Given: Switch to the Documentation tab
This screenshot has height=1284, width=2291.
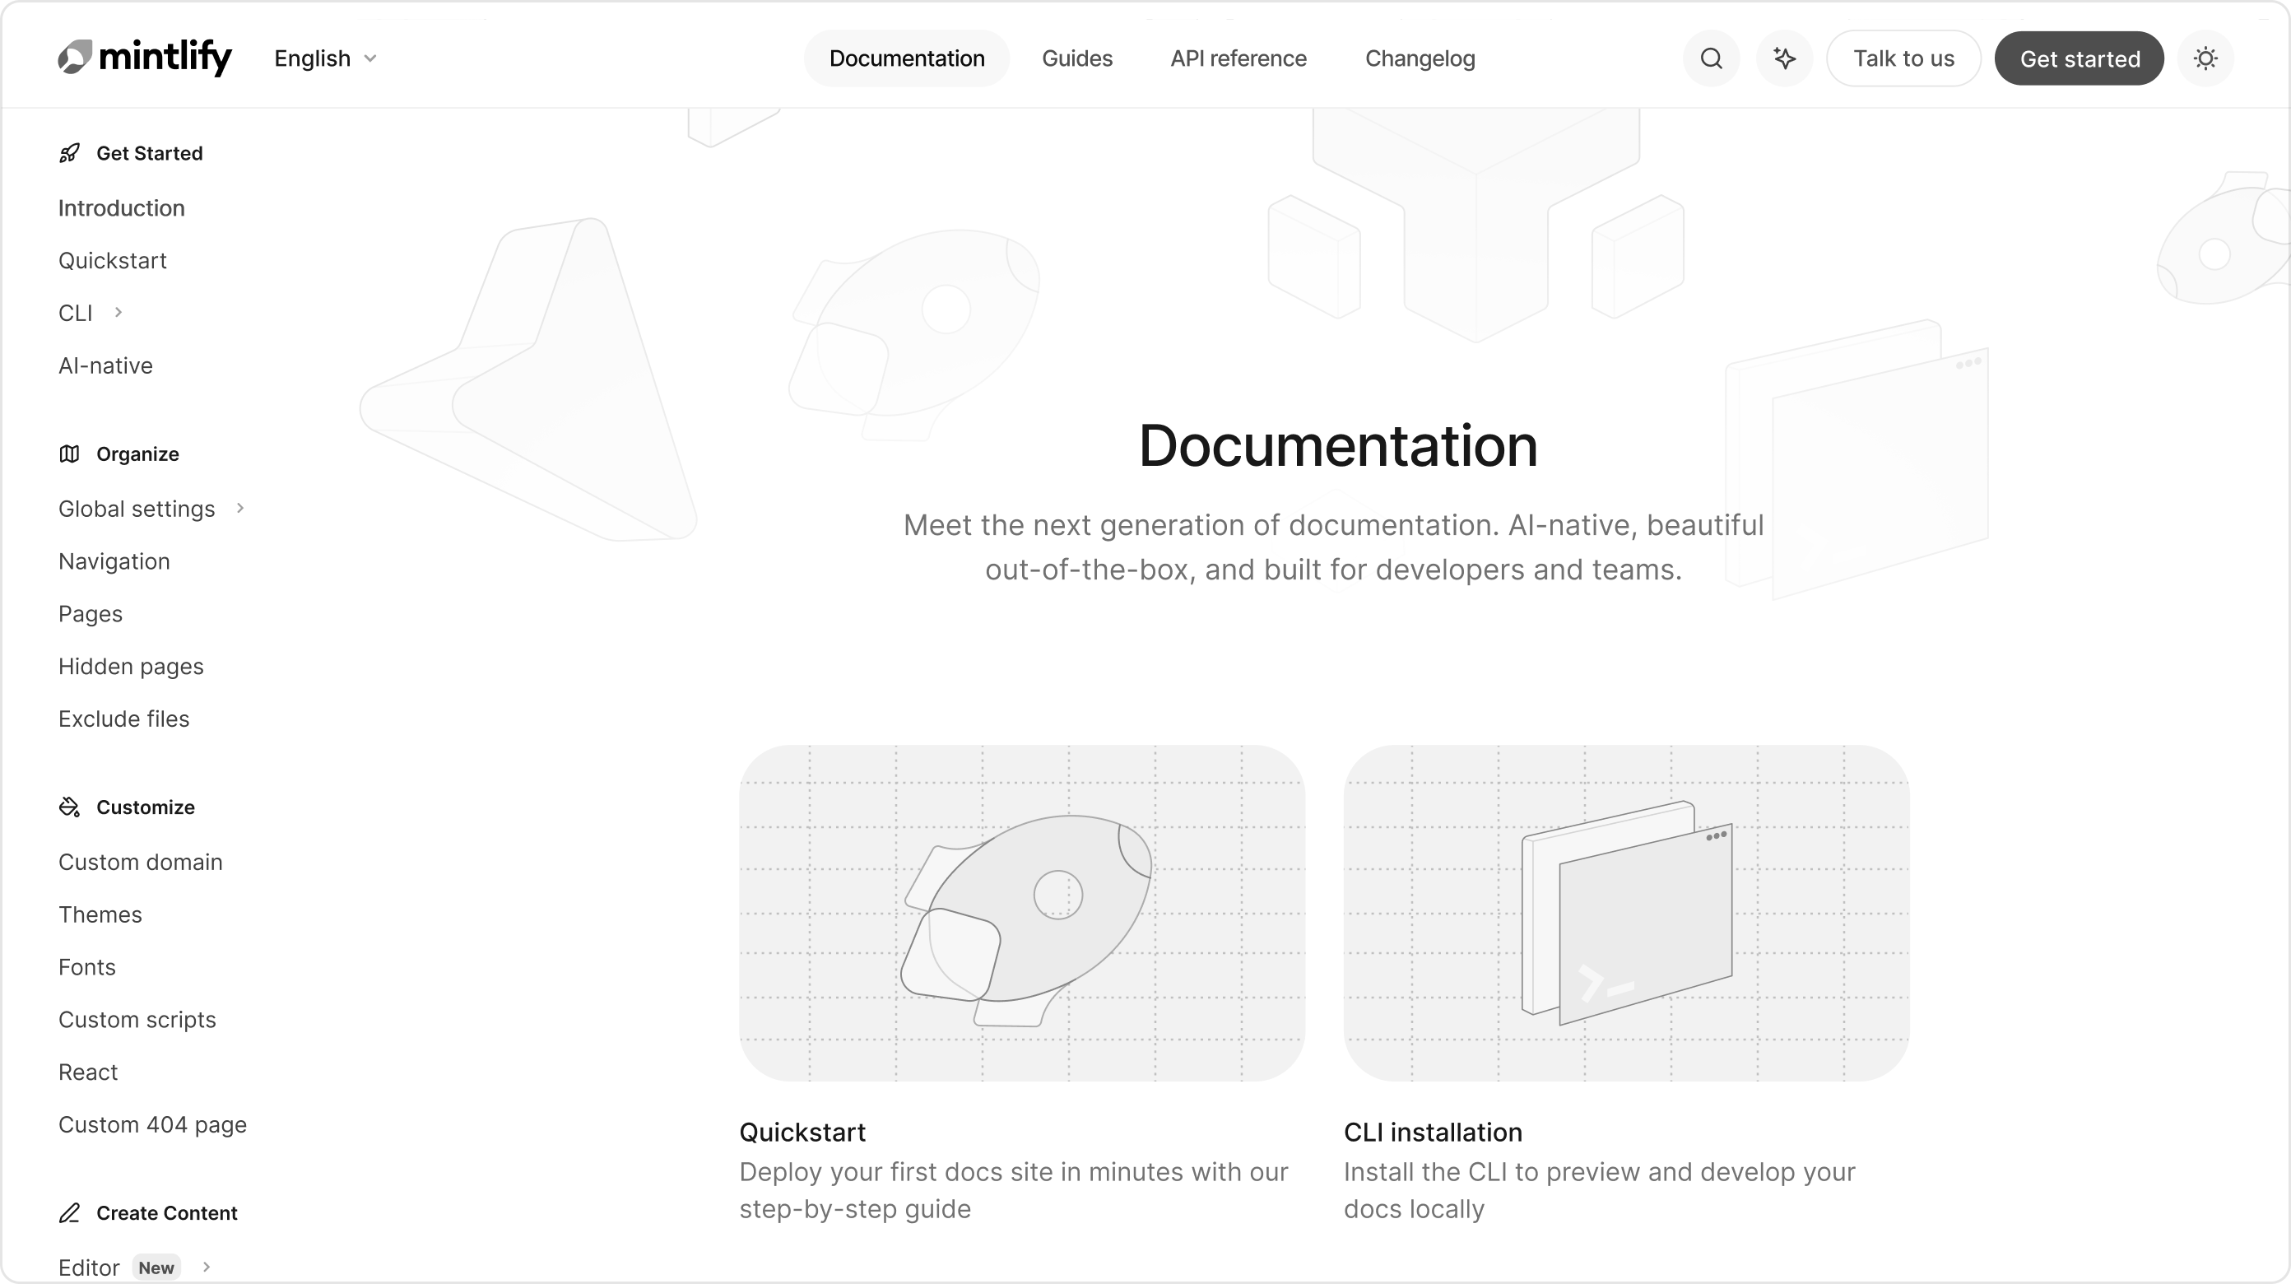Looking at the screenshot, I should click(907, 58).
